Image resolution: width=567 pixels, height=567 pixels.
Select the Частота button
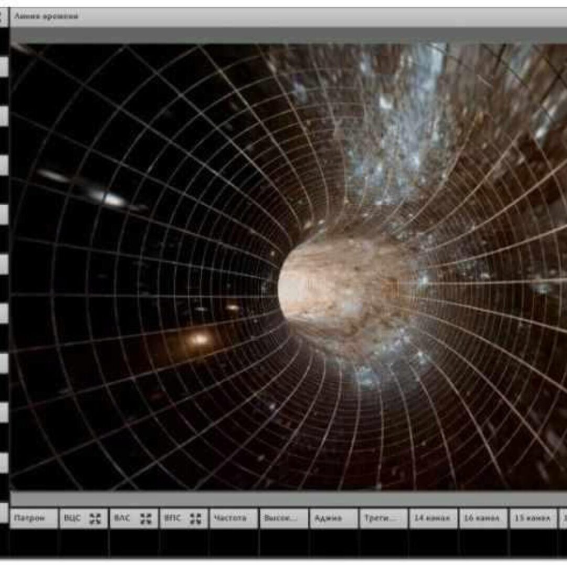click(234, 518)
